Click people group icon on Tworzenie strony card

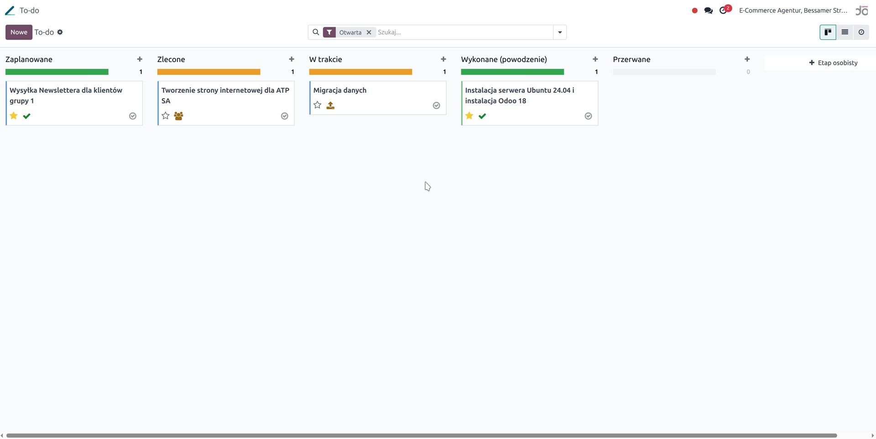coord(178,116)
